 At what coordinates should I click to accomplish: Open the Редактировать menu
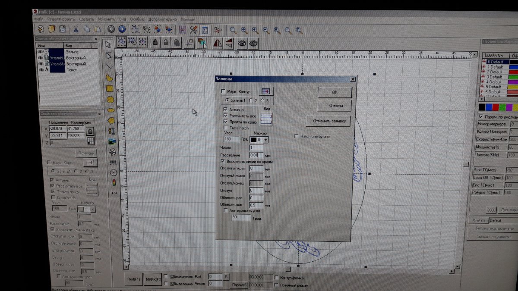61,19
